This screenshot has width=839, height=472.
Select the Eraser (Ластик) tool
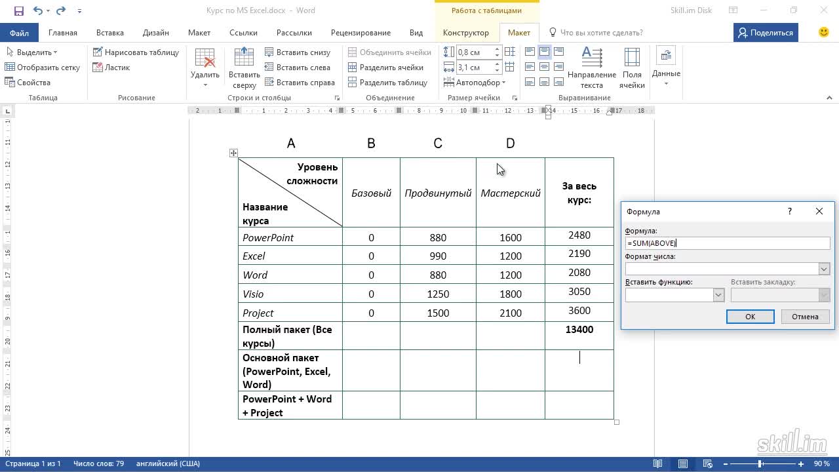[111, 67]
